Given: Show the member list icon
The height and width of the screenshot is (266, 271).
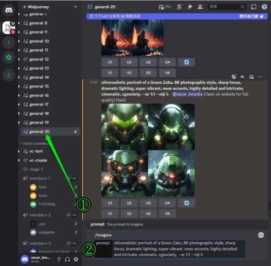Looking at the screenshot, I should [200, 7].
